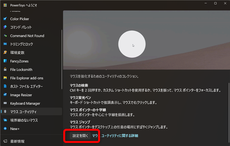This screenshot has width=230, height=146.
Task: Click the マウス ポインターの十字線 heading
Action: pyautogui.click(x=88, y=110)
